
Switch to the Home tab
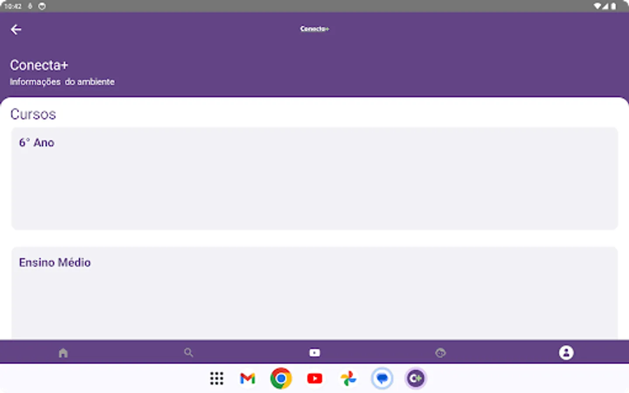tap(63, 352)
